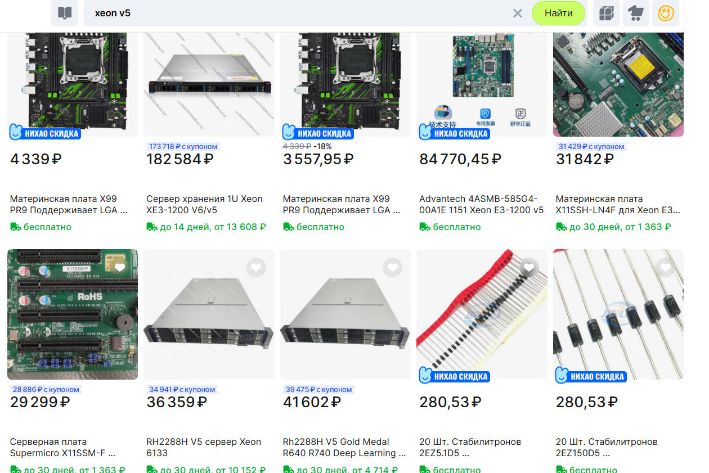Open the Rh2288H V5 Gold Medal server image
This screenshot has width=709, height=473.
[345, 314]
